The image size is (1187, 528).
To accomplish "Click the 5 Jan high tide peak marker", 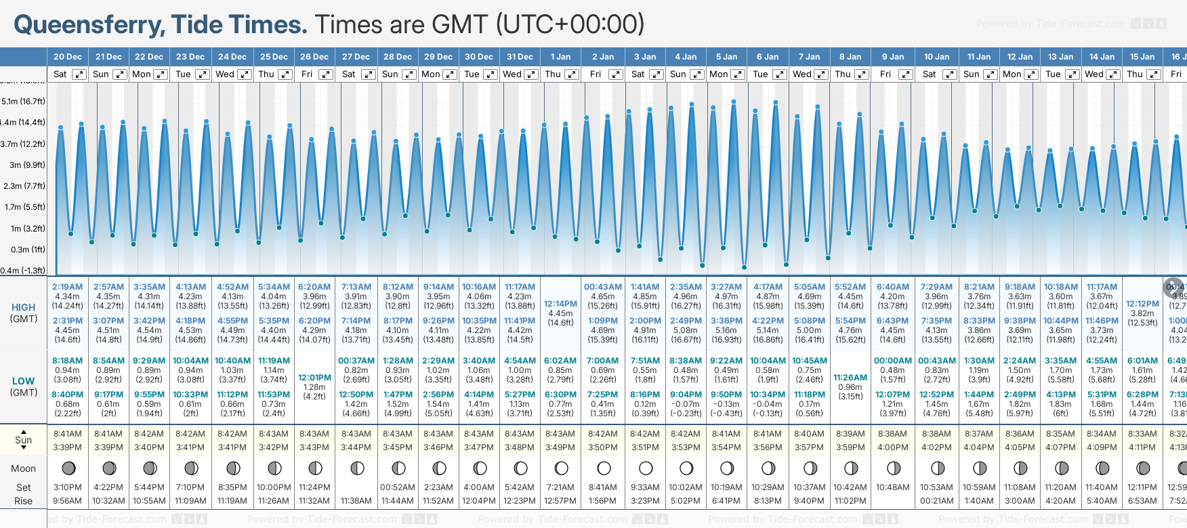I will click(733, 102).
